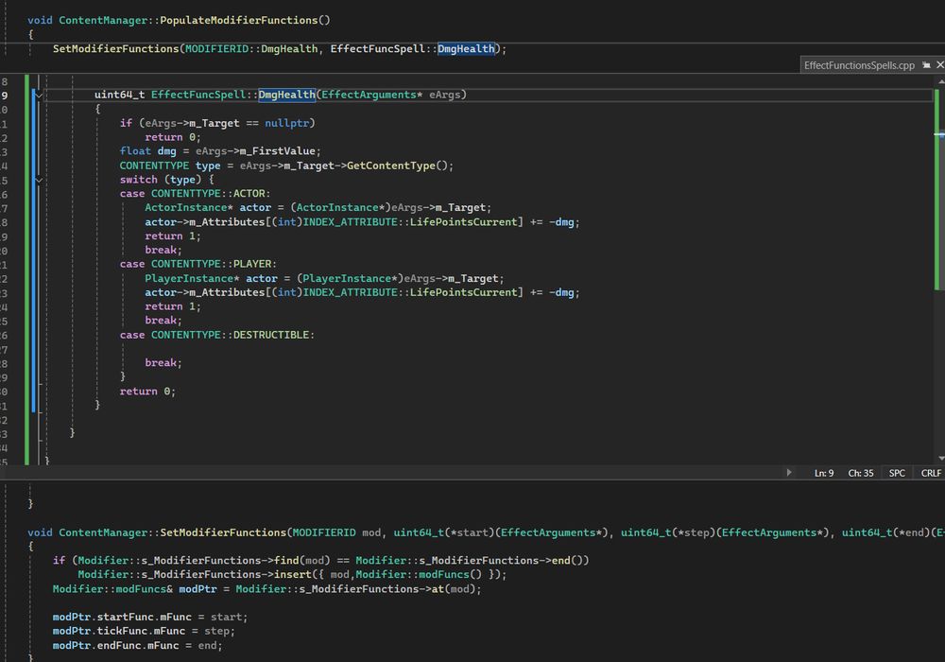Click nullptr keyword in if statement
The image size is (945, 662).
[287, 123]
